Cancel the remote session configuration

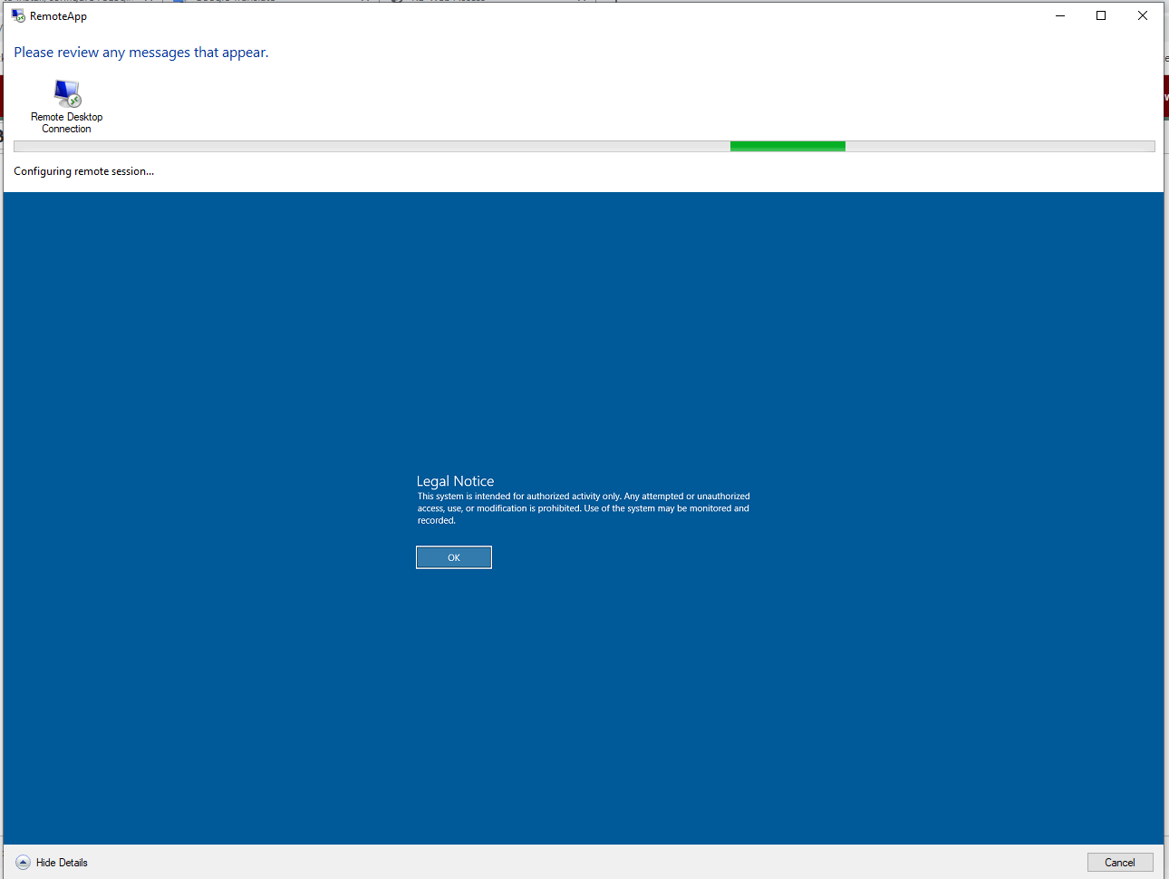coord(1120,862)
